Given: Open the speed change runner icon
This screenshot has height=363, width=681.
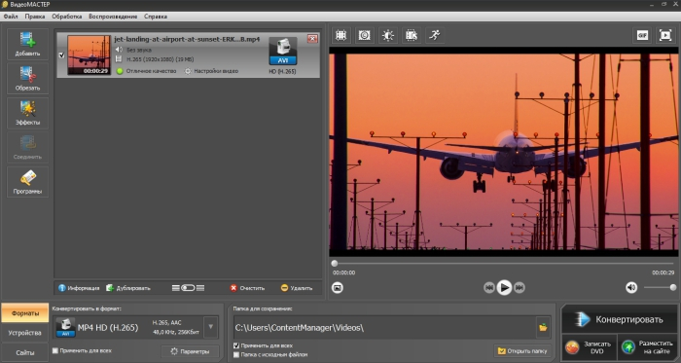Looking at the screenshot, I should (x=434, y=36).
